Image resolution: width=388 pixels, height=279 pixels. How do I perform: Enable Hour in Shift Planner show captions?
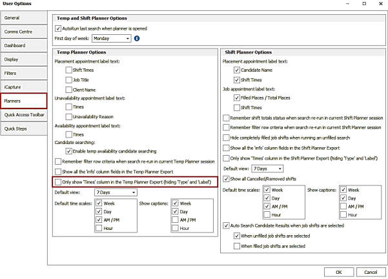[343, 214]
